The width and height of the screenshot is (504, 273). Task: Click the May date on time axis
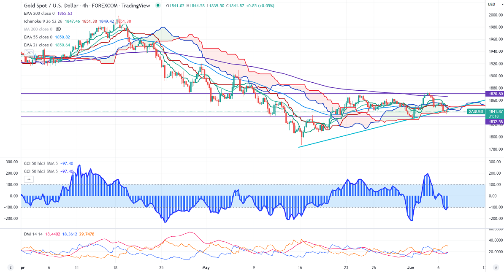pos(206,268)
